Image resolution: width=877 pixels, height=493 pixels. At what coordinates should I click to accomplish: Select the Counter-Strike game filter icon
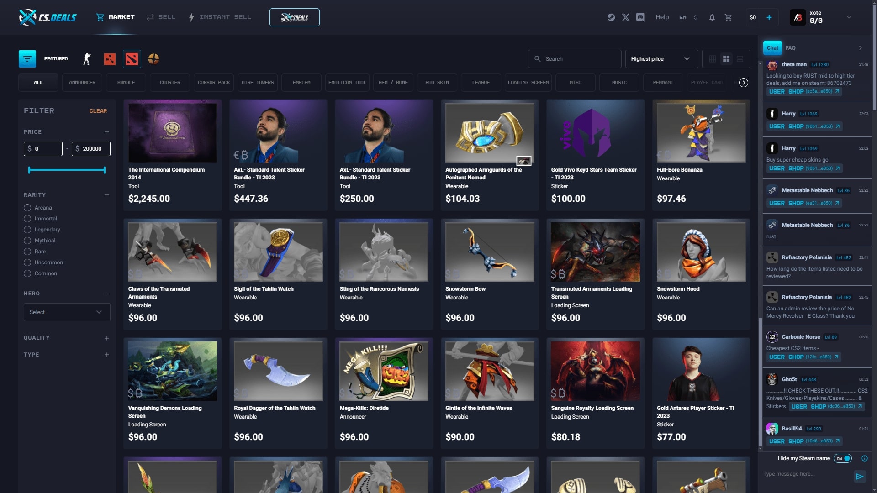pyautogui.click(x=87, y=59)
